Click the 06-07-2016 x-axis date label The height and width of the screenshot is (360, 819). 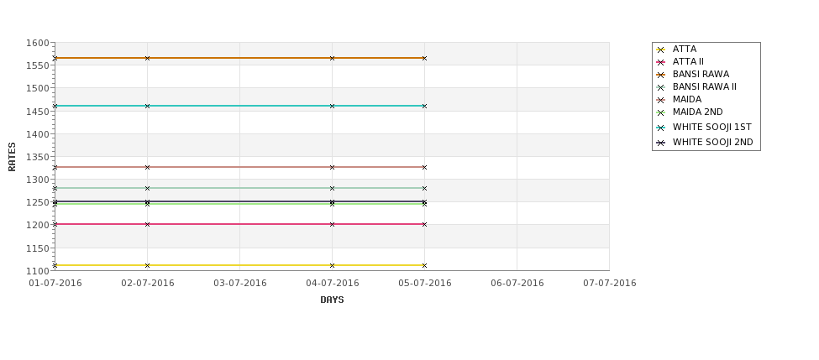(x=517, y=283)
